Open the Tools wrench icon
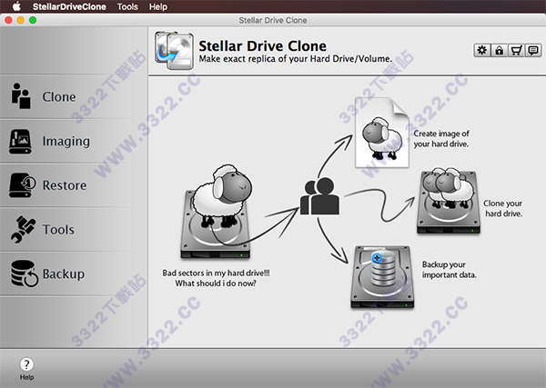The width and height of the screenshot is (546, 388). (x=23, y=229)
